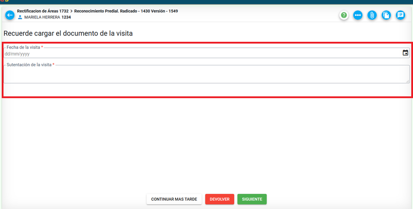Click the breadcrumb chevron separator

tap(71, 11)
